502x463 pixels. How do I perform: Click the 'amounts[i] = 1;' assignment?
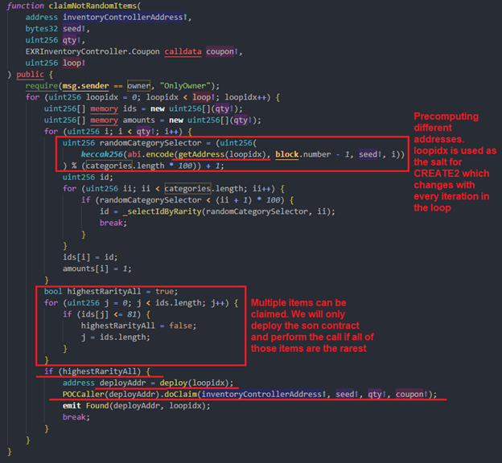[97, 268]
